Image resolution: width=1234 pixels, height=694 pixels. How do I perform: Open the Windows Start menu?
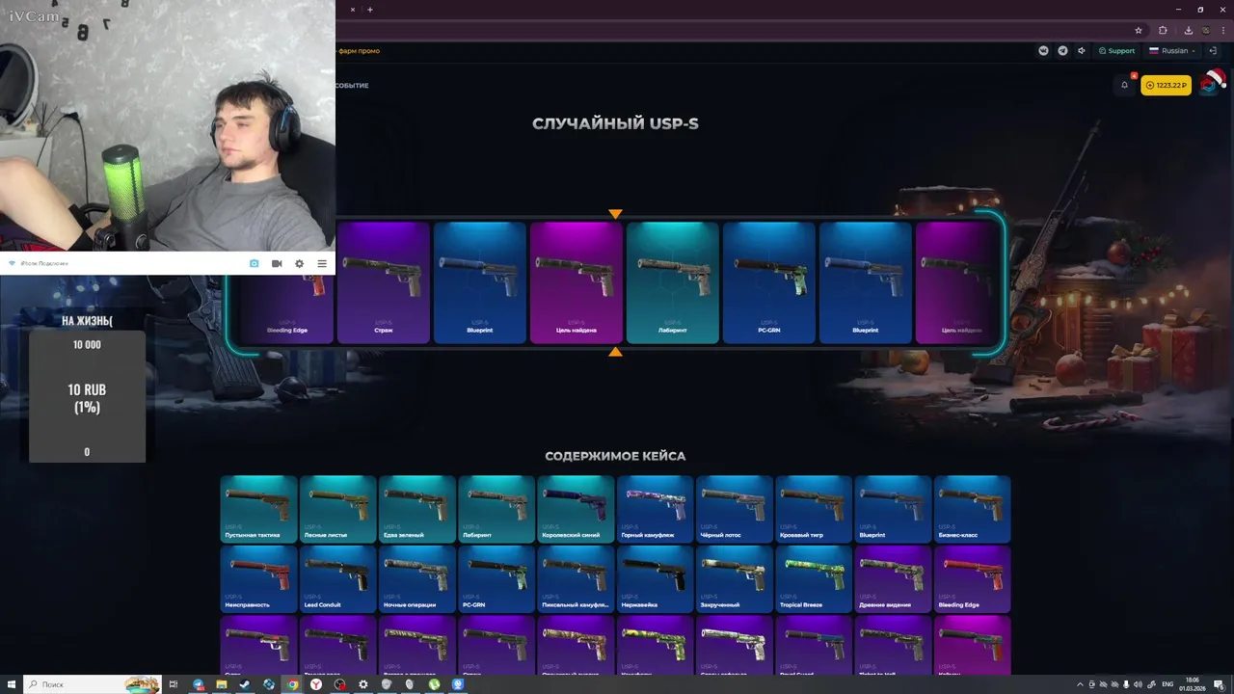[10, 684]
